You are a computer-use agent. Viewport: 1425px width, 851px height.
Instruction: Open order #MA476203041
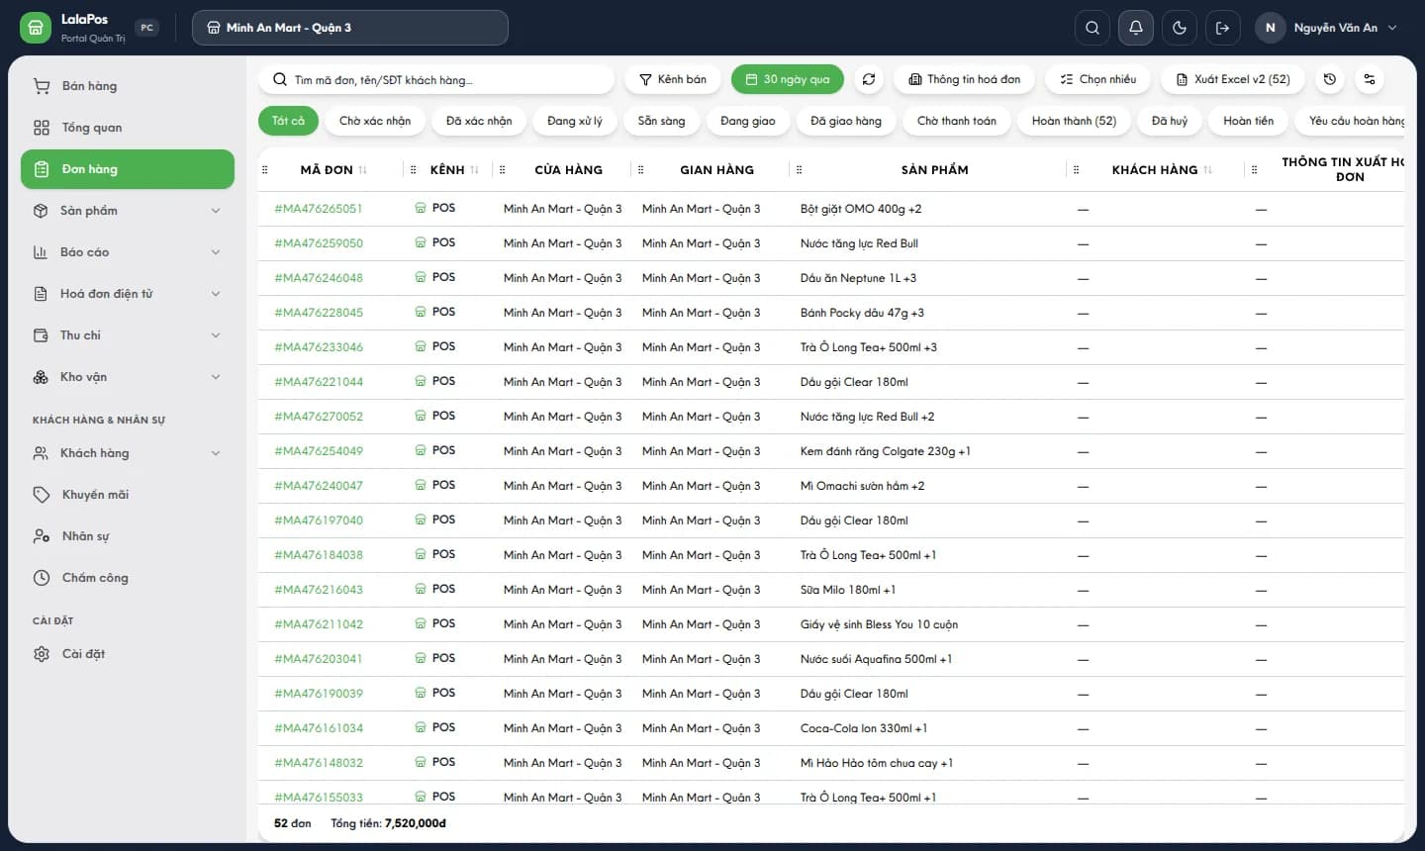[319, 659]
